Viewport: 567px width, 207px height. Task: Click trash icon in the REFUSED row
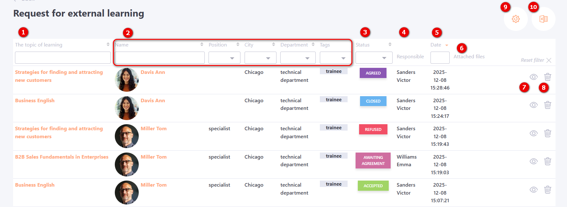548,133
